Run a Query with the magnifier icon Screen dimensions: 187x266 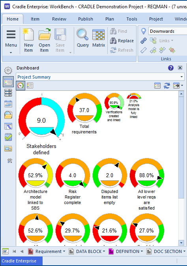[82, 38]
